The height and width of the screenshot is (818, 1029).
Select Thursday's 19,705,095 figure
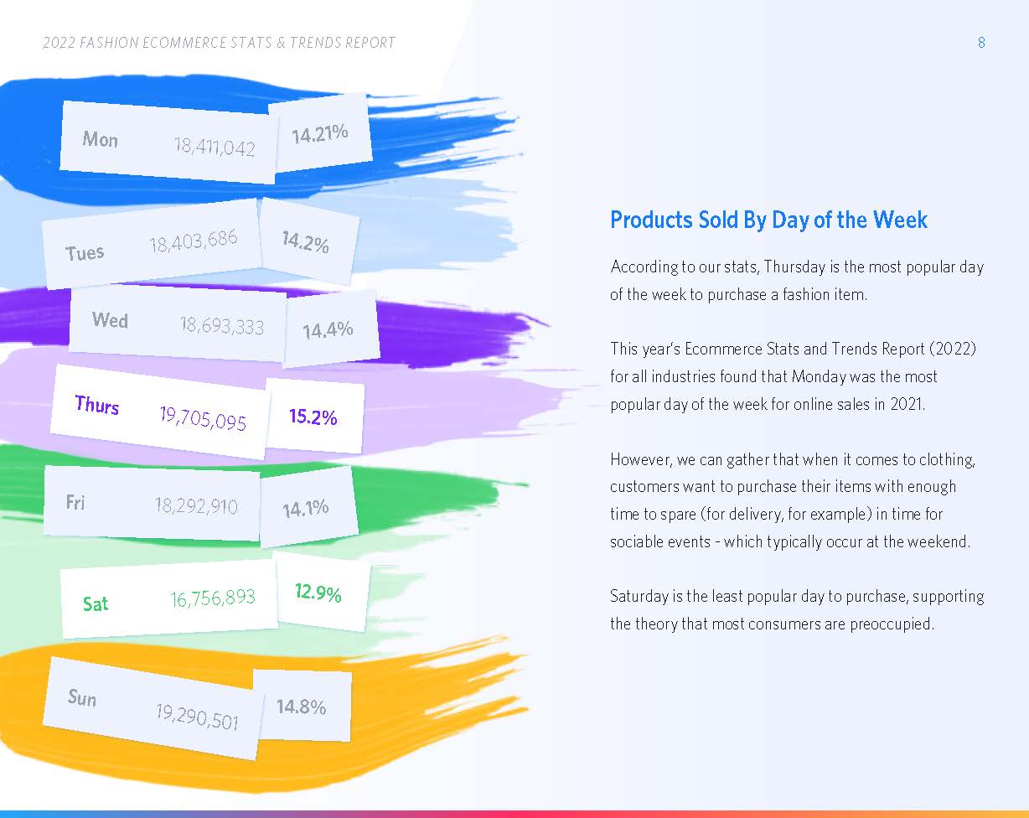click(203, 417)
